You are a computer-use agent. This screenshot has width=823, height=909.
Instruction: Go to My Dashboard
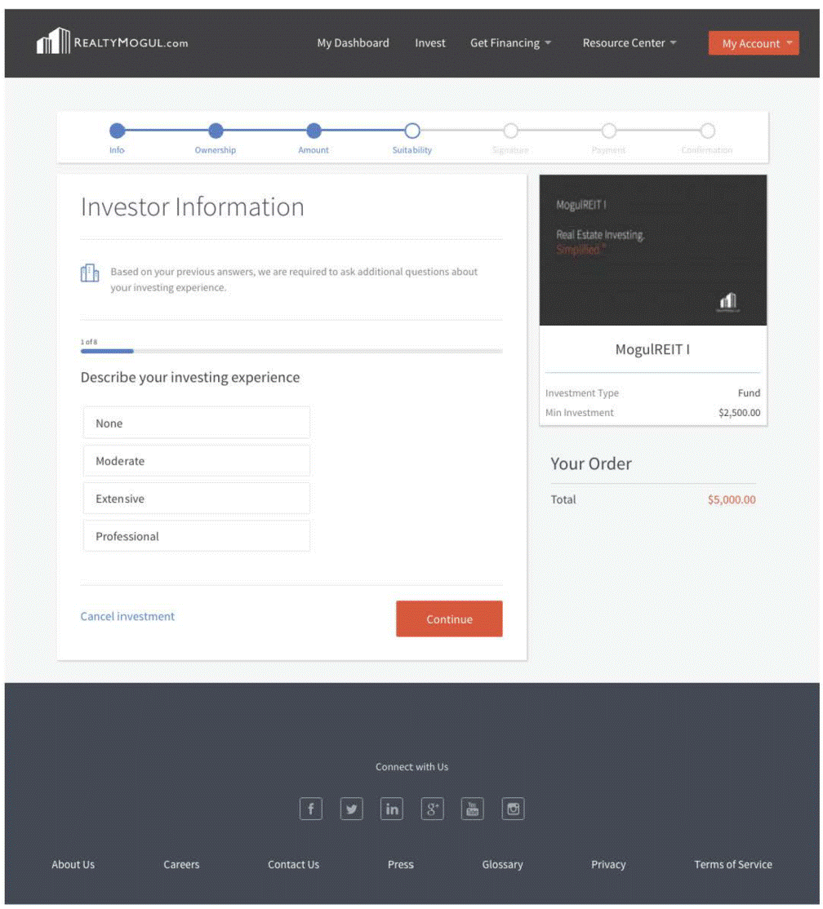(353, 43)
